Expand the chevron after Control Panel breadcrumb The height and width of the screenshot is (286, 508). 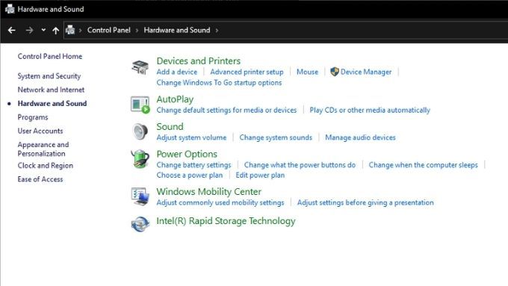pos(137,31)
